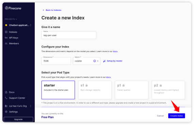Open Indexes from the sidebar
The width and height of the screenshot is (194, 125).
point(13,32)
